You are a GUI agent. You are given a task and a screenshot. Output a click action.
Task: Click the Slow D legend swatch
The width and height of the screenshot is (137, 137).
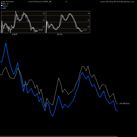coord(2,3)
